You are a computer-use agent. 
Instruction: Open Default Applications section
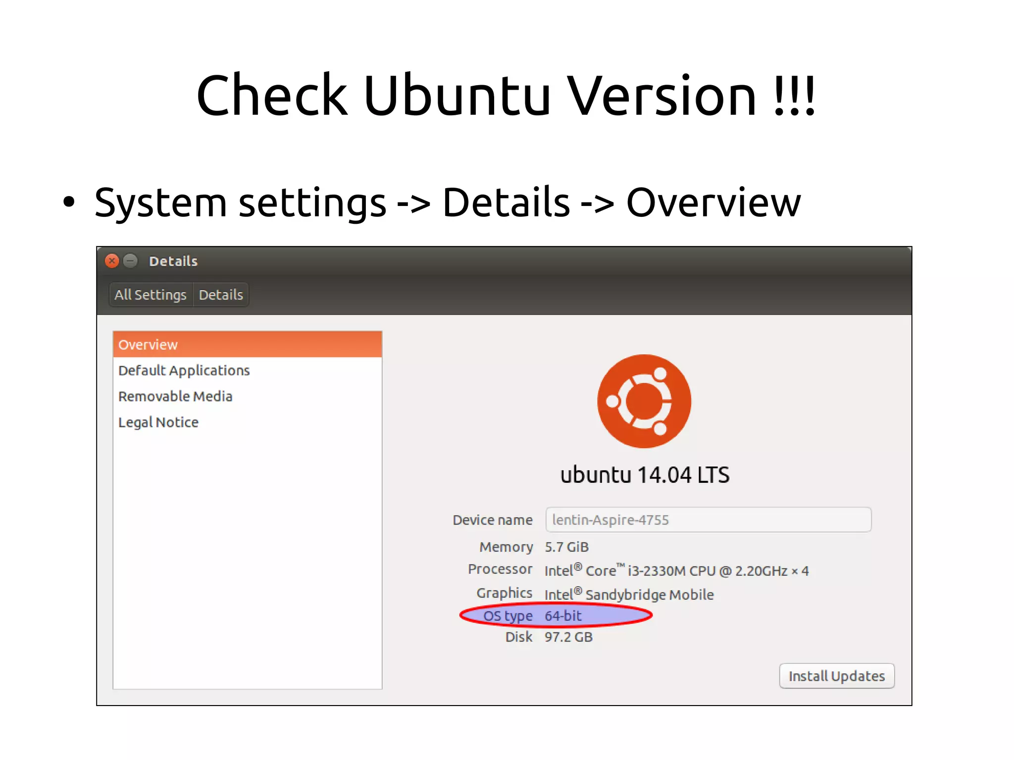[248, 370]
